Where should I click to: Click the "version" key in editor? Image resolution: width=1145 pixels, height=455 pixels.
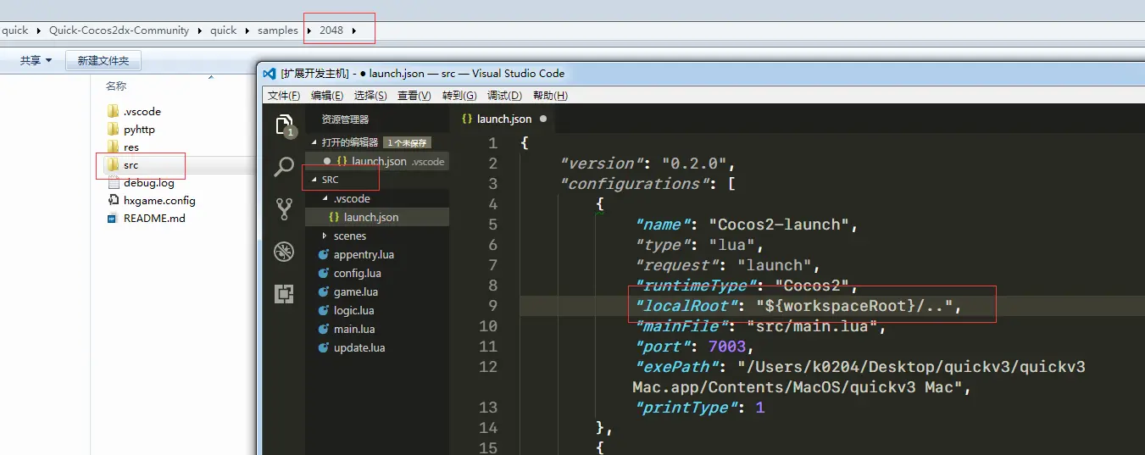(x=602, y=164)
